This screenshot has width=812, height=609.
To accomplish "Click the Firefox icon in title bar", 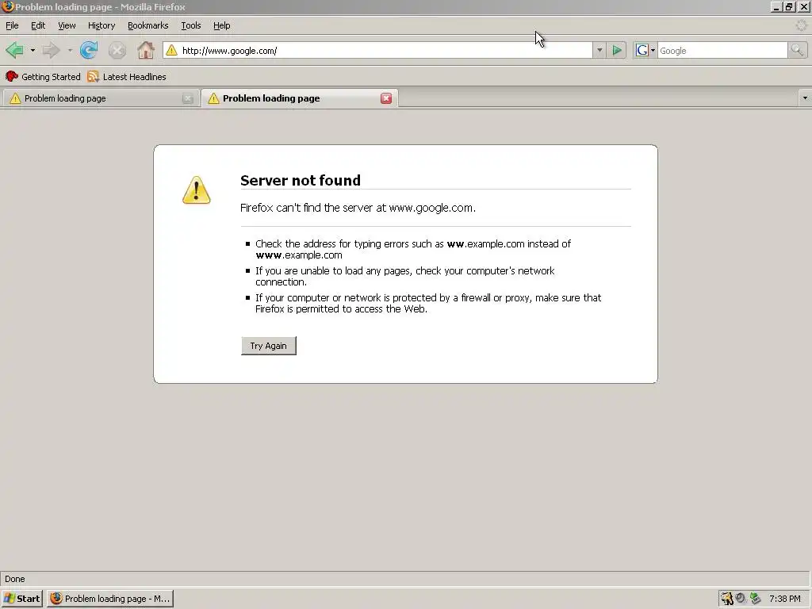I will [7, 6].
